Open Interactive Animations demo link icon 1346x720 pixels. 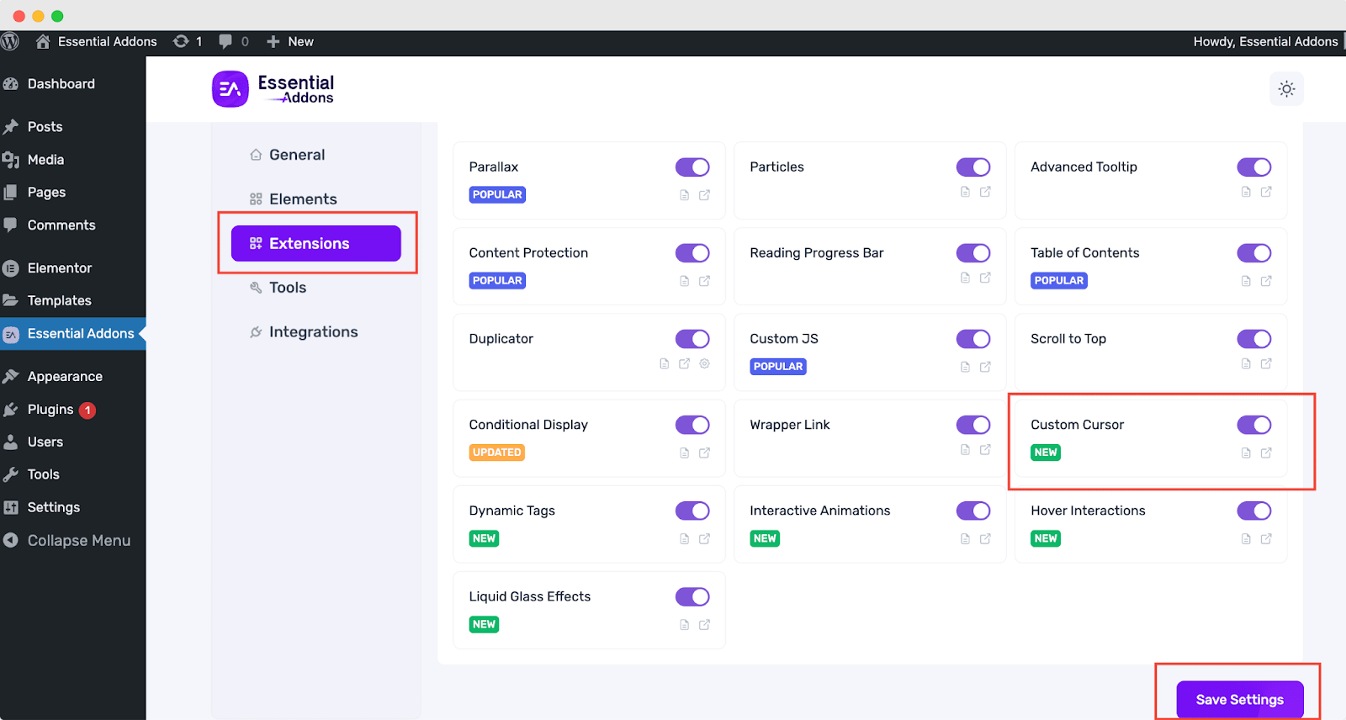pyautogui.click(x=985, y=538)
